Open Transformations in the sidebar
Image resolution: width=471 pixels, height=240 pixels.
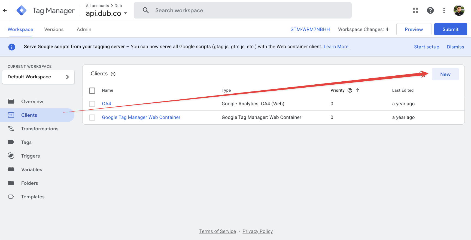coord(40,129)
